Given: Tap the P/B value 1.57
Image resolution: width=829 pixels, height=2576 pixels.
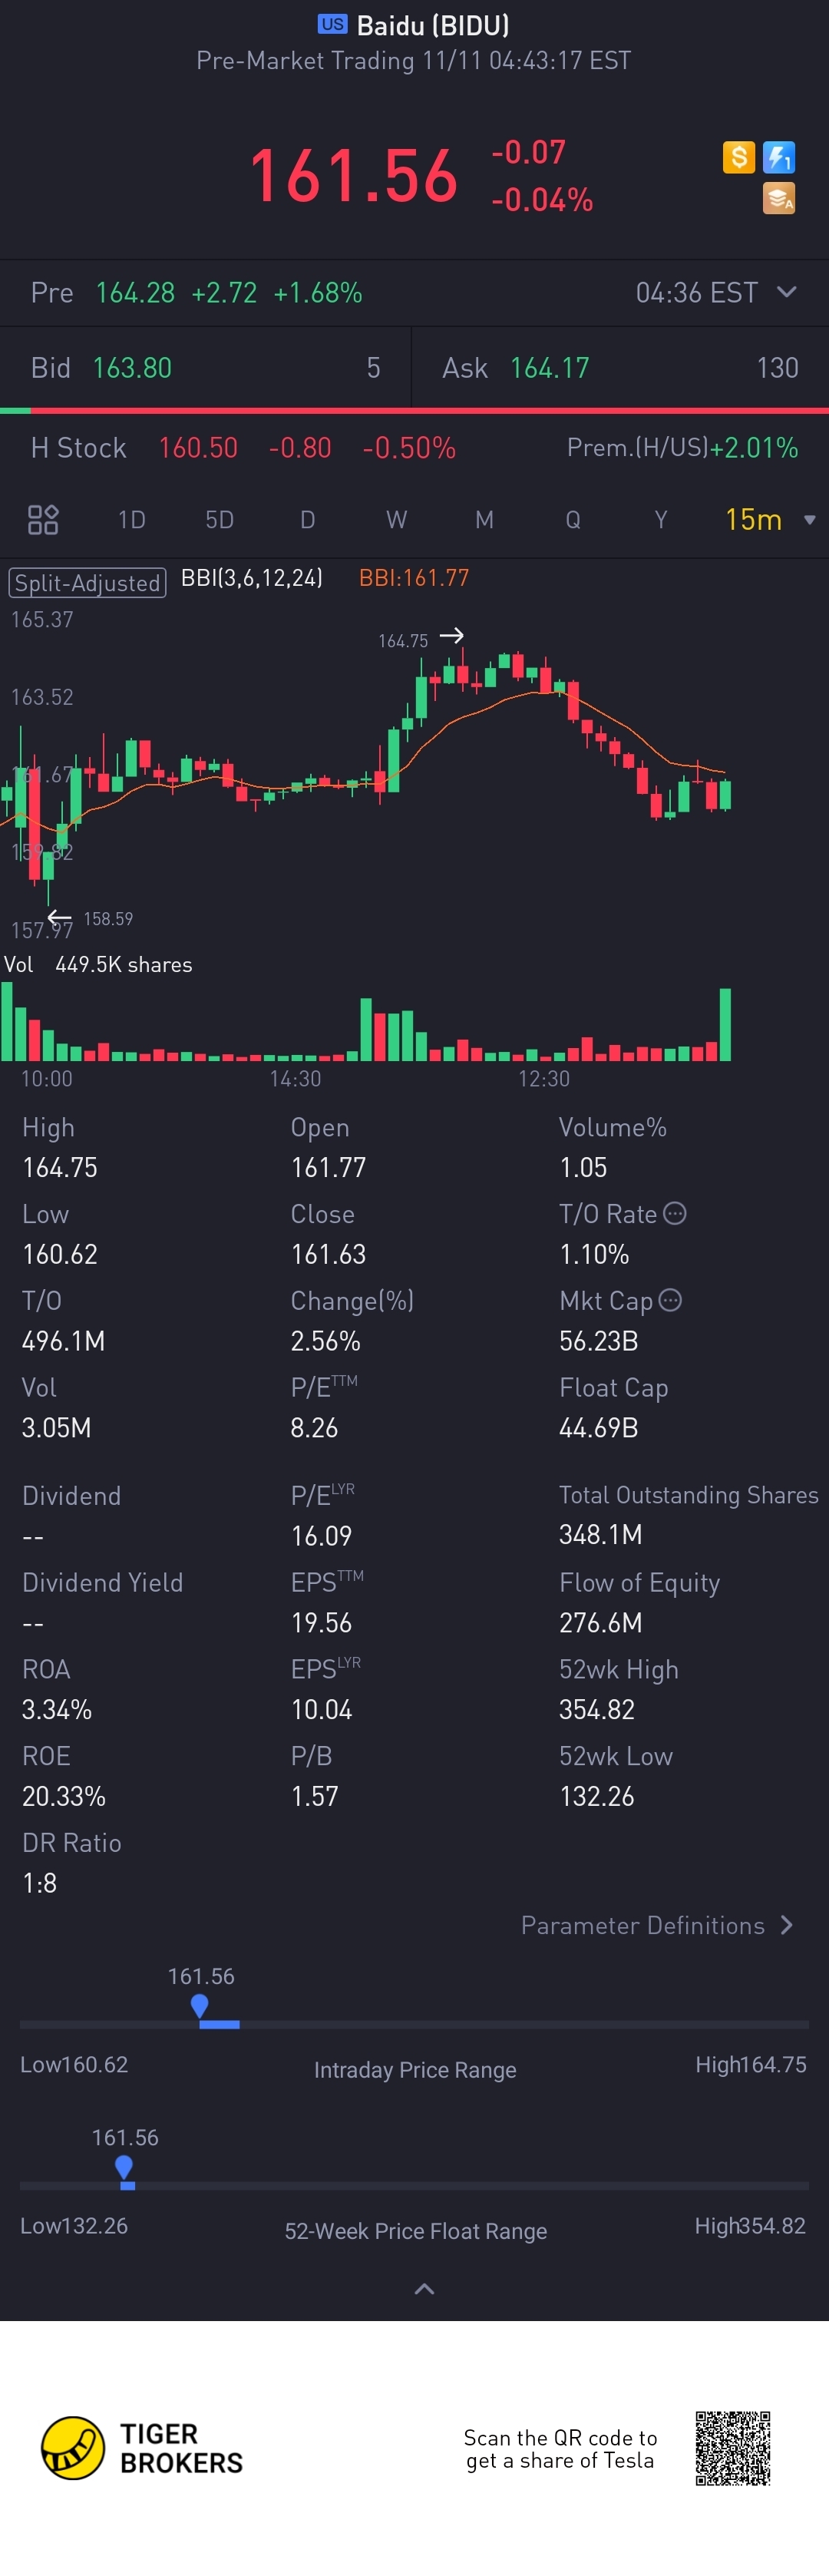Looking at the screenshot, I should tap(314, 1796).
